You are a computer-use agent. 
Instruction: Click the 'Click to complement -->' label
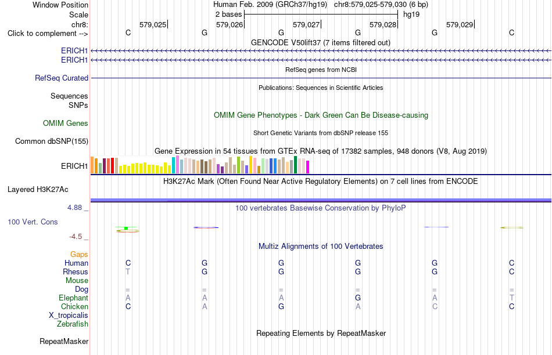pos(48,34)
